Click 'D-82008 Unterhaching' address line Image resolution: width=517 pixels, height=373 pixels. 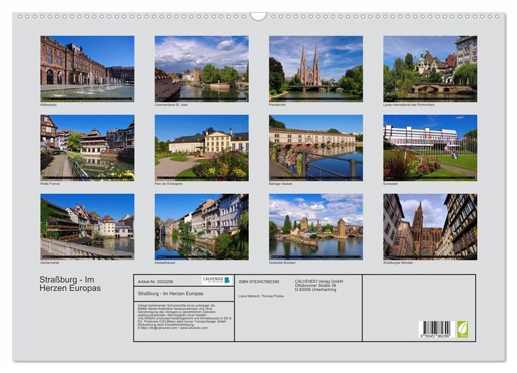(315, 290)
